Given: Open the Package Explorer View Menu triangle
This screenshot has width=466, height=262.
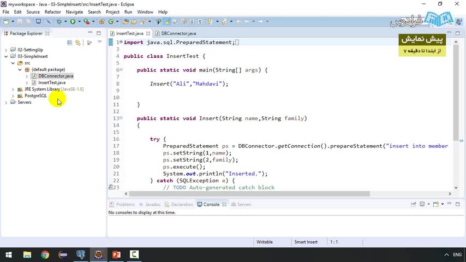Looking at the screenshot, I should pos(99,43).
